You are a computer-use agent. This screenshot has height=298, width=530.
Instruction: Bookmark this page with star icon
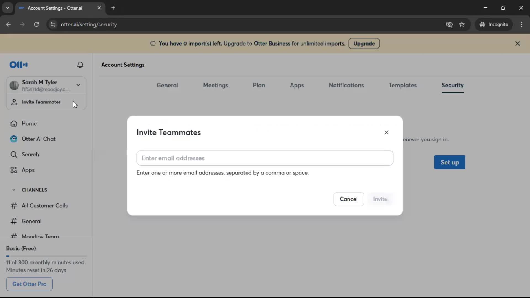[x=462, y=25]
